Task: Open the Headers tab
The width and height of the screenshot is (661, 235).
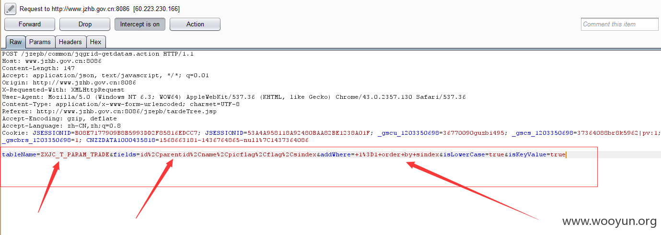Action: coord(70,42)
